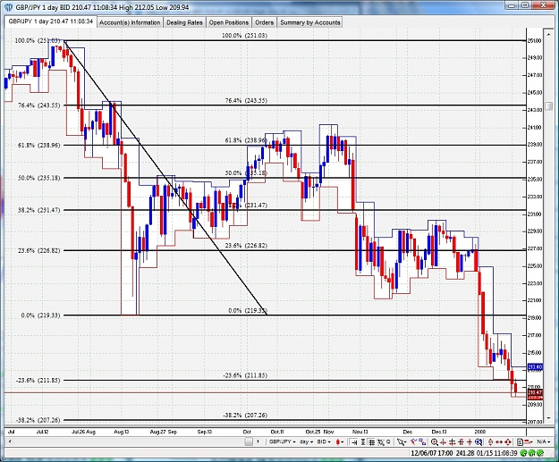Image resolution: width=559 pixels, height=462 pixels.
Task: Click the red up-down arrows icon
Action: pos(490,442)
